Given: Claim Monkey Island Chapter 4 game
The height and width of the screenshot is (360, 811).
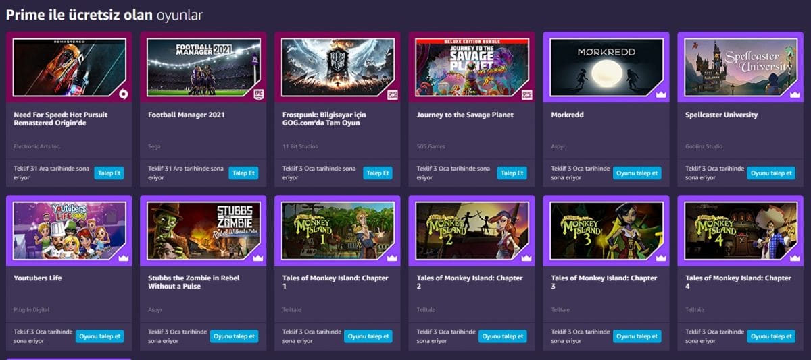Looking at the screenshot, I should coord(772,336).
